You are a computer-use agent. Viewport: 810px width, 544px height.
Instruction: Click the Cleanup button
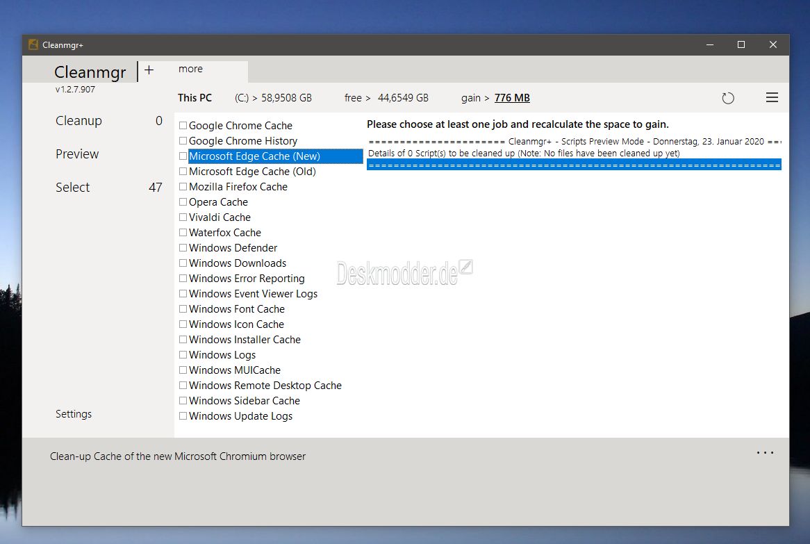pyautogui.click(x=78, y=120)
